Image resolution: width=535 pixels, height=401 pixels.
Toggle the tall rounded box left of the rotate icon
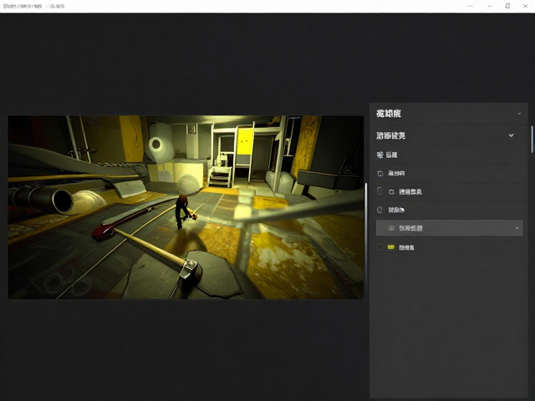tap(380, 191)
